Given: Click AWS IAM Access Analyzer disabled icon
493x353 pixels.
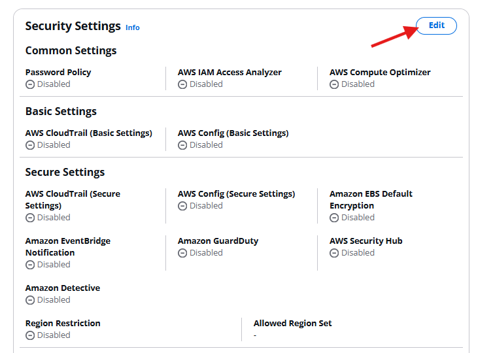Looking at the screenshot, I should pyautogui.click(x=182, y=84).
